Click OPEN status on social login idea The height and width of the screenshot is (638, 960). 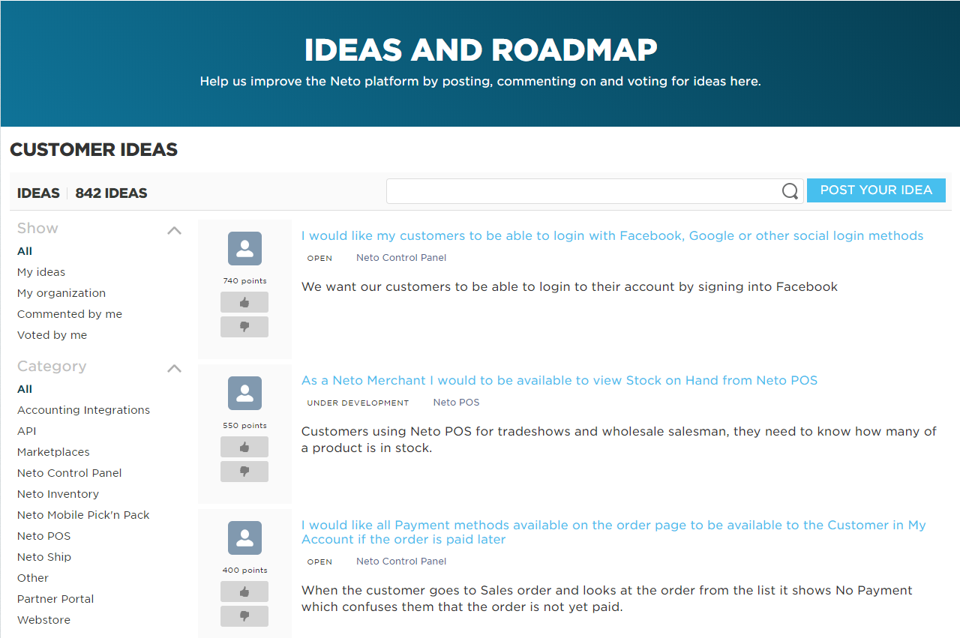click(319, 258)
